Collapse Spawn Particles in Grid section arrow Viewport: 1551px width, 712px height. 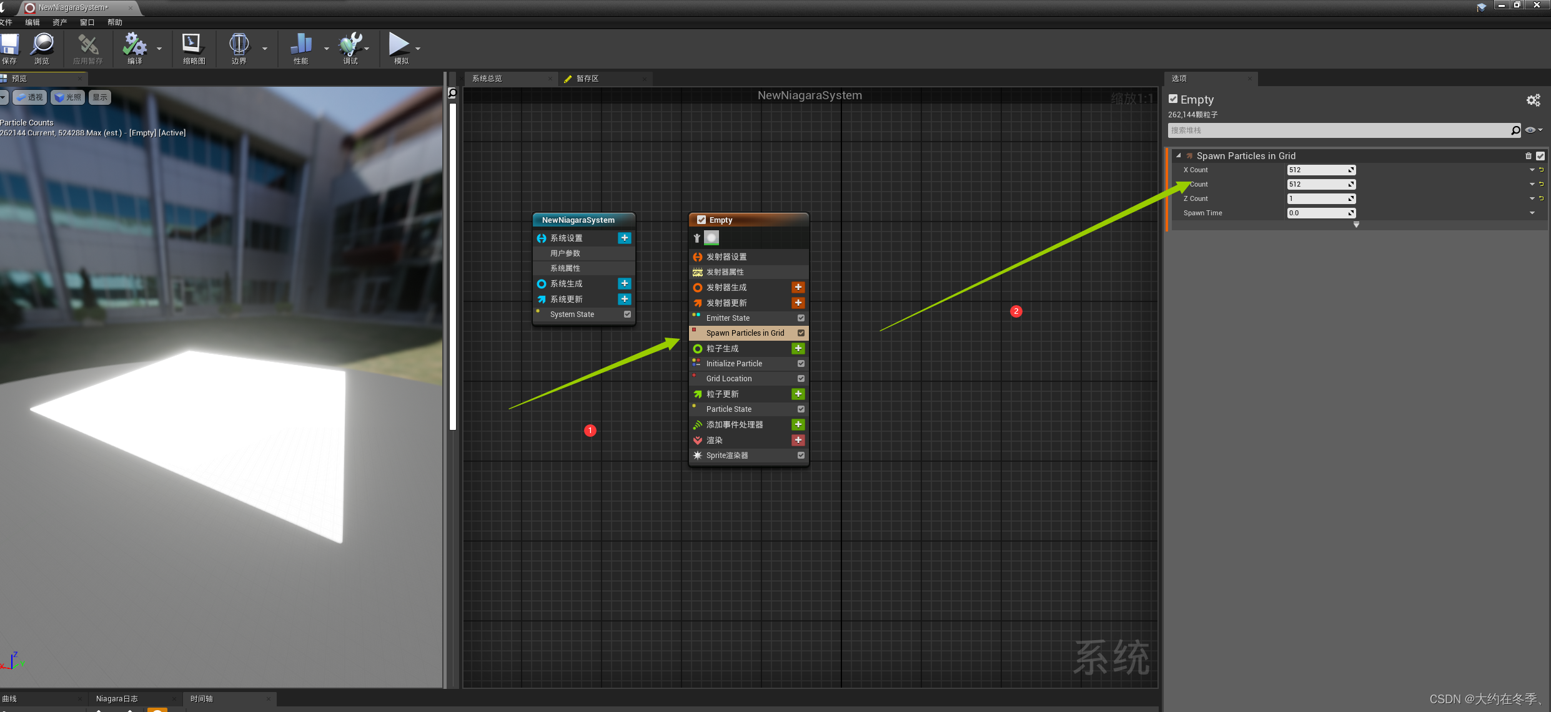(1179, 156)
